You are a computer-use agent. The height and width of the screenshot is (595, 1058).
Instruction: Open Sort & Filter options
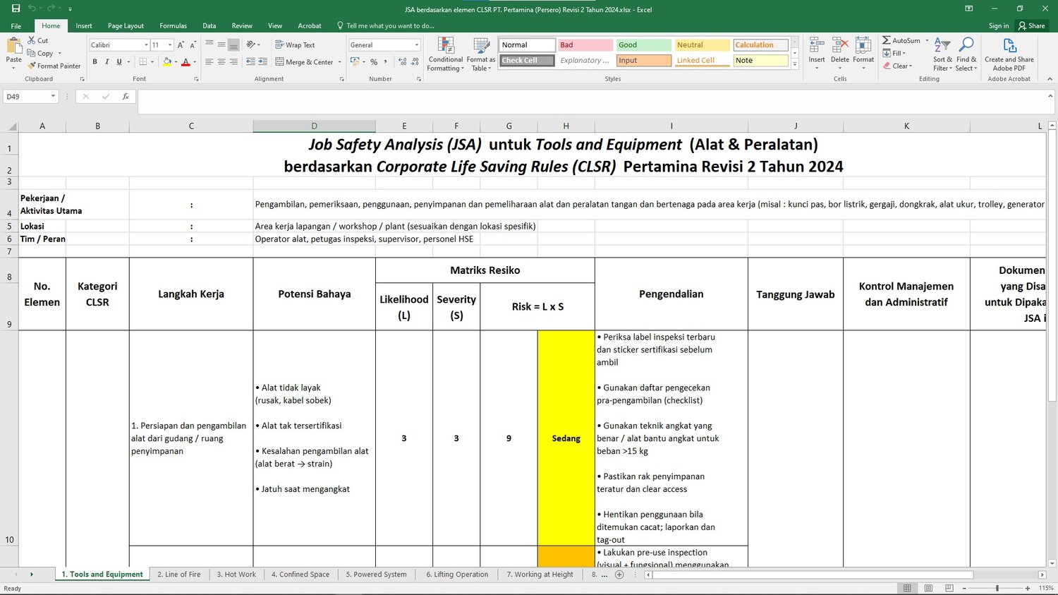click(942, 54)
